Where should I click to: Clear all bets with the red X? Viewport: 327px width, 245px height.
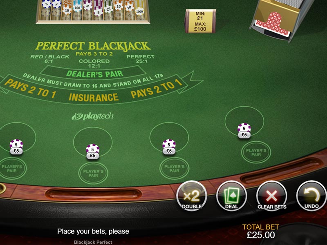point(271,196)
